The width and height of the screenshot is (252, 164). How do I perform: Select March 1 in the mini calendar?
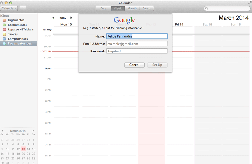(x=33, y=139)
